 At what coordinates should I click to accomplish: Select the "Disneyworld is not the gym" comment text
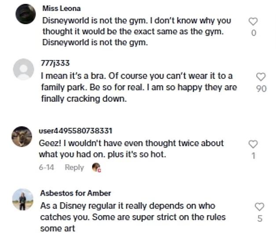[x=136, y=31]
